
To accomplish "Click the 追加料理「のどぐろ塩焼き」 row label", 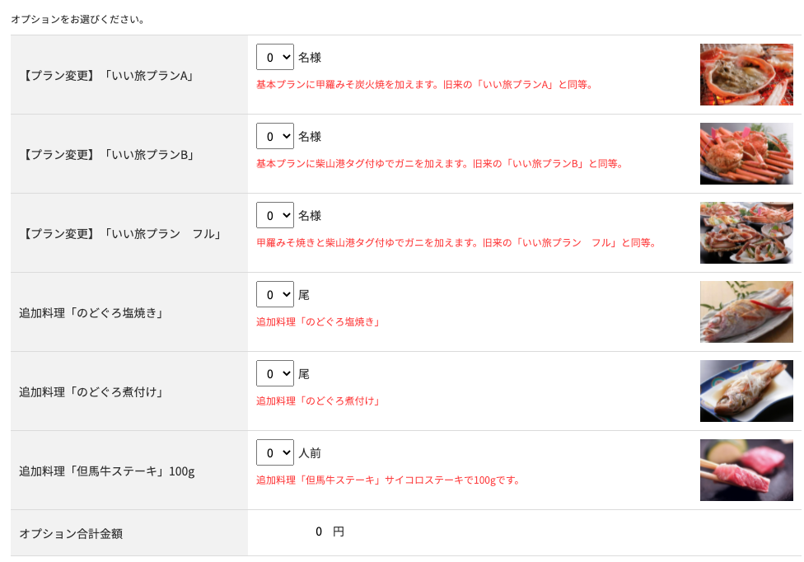I will [x=92, y=313].
